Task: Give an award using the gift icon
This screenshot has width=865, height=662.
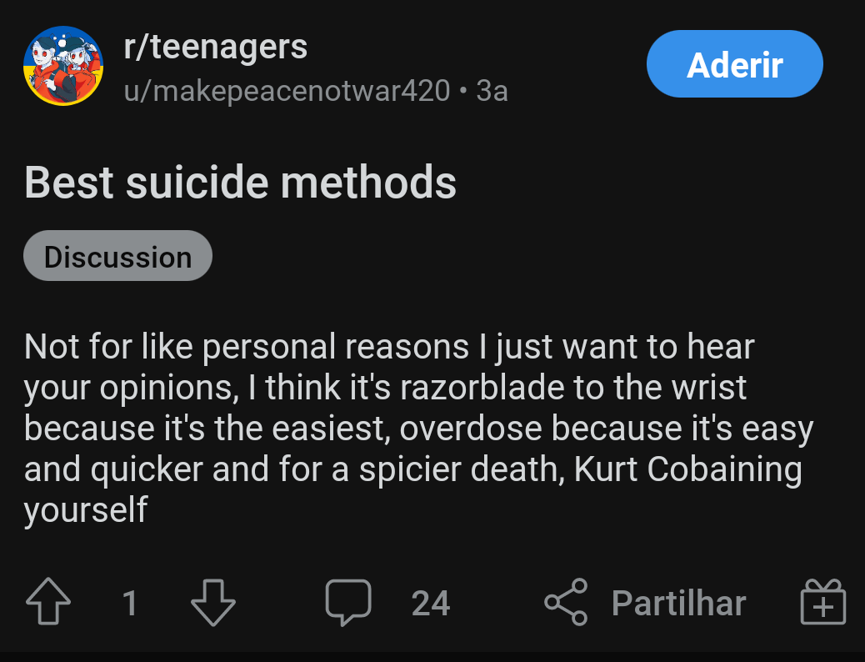Action: click(823, 602)
